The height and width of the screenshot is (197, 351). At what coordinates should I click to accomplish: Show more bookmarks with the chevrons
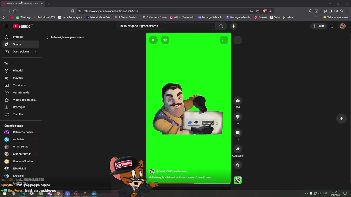[316, 17]
